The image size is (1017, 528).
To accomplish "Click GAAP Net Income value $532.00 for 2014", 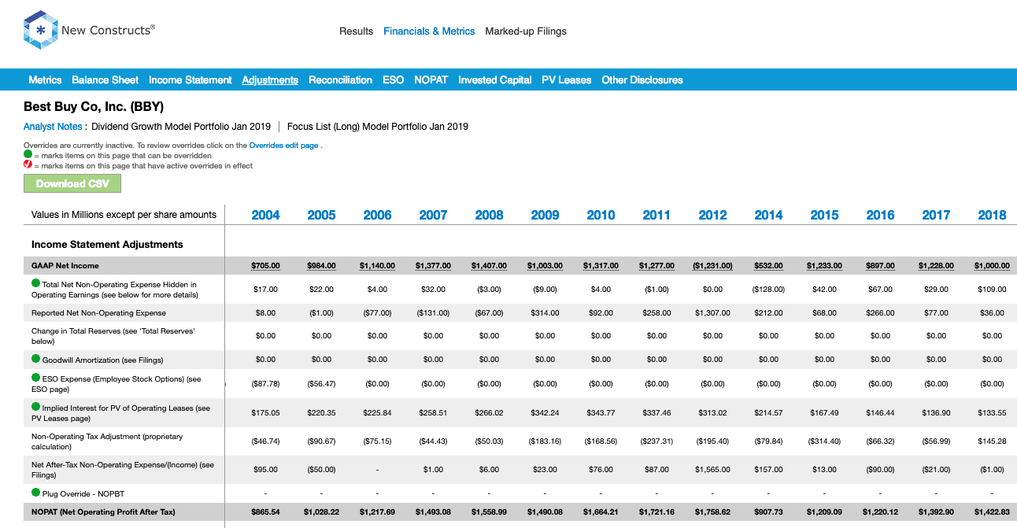I will click(x=768, y=266).
